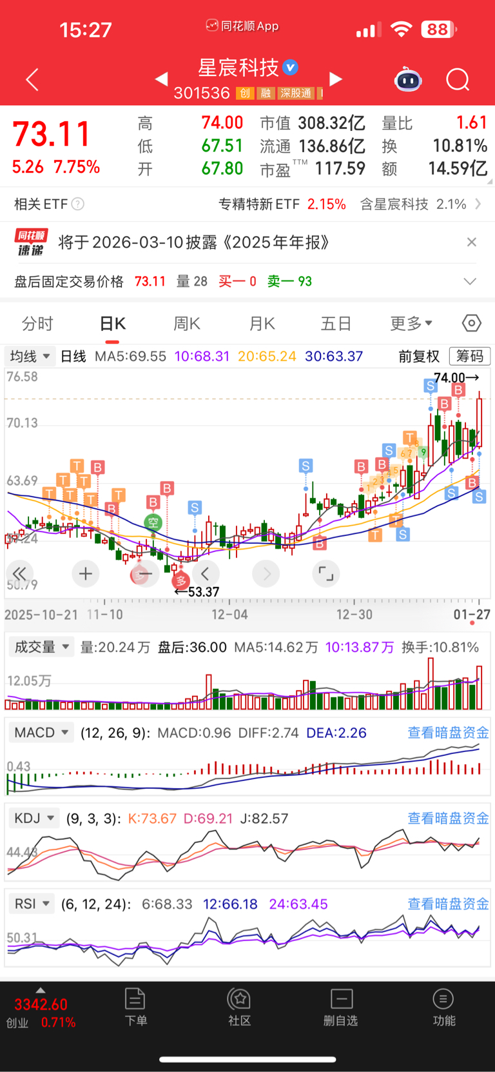Expand the 盘后固定交易价格 row chevron
This screenshot has width=495, height=1072.
[x=470, y=281]
